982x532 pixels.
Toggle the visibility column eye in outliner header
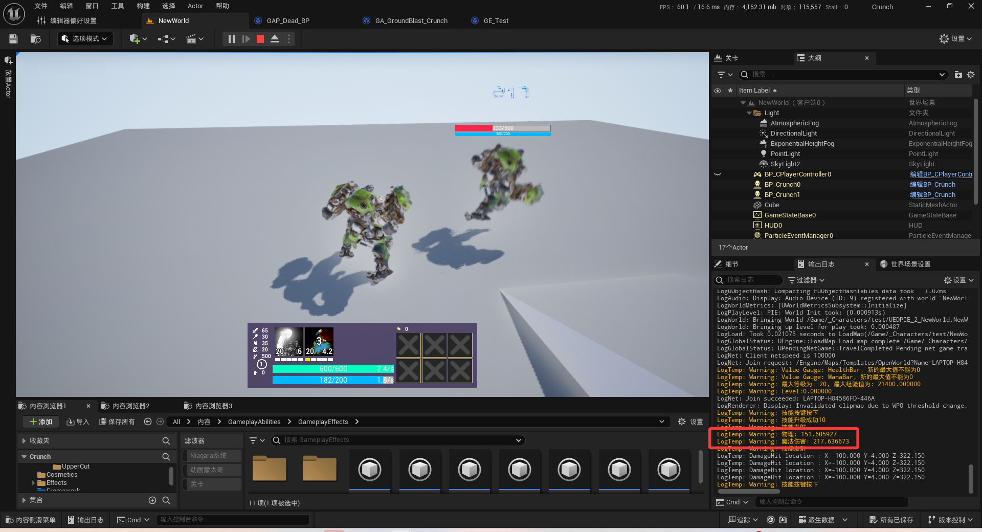click(718, 91)
